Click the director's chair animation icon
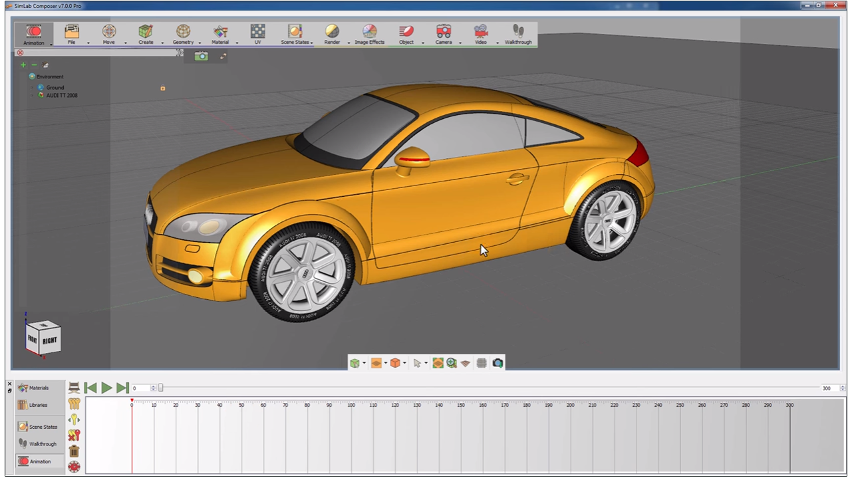 pos(74,388)
